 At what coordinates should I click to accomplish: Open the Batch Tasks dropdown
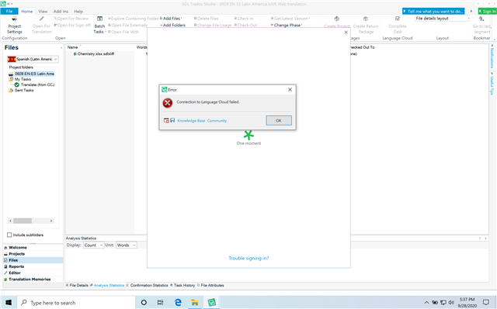tap(99, 26)
